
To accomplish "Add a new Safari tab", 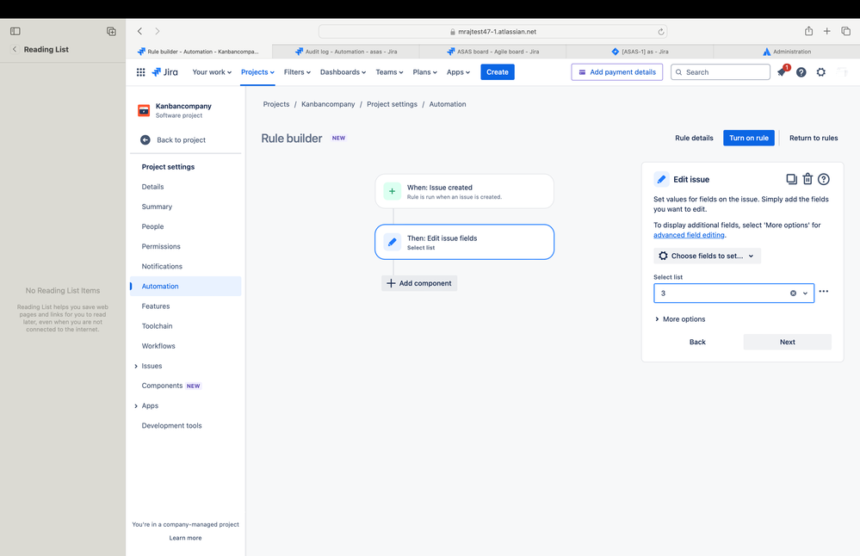I will 826,31.
